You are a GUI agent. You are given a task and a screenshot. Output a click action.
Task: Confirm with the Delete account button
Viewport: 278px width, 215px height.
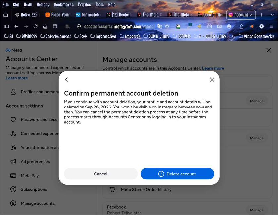[x=178, y=174]
